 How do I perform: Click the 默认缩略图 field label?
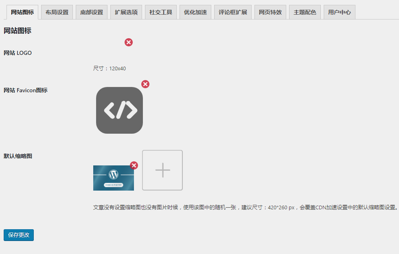pos(18,156)
